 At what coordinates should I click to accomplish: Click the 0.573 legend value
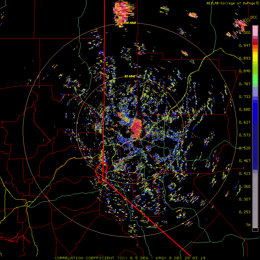[x=245, y=135]
